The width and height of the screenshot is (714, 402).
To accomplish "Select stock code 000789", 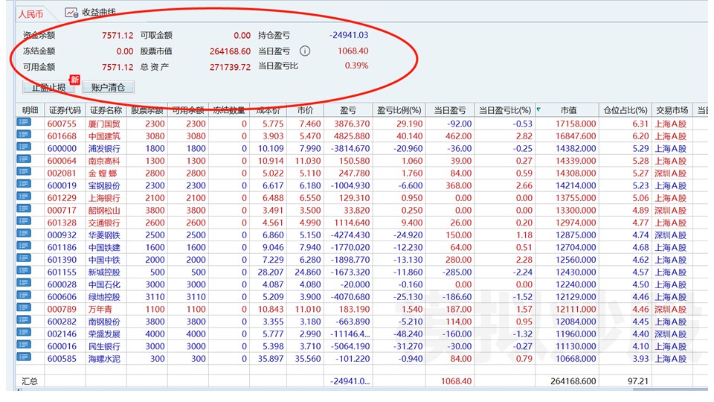I will [62, 309].
